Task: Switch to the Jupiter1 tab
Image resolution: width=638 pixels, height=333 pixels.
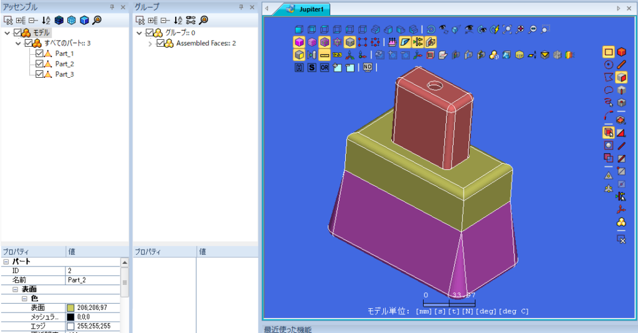Action: pyautogui.click(x=306, y=9)
